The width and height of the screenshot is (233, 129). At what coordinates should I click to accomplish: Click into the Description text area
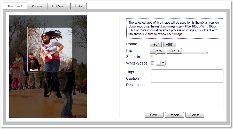coord(187,95)
